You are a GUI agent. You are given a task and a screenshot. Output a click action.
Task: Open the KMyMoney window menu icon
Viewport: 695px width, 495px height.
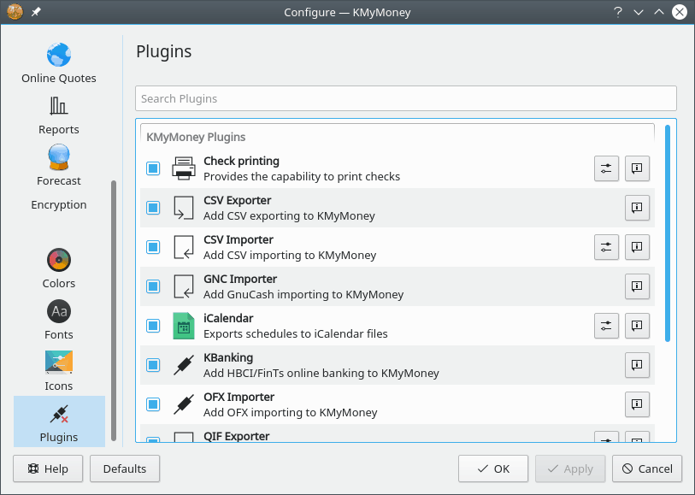(x=15, y=12)
